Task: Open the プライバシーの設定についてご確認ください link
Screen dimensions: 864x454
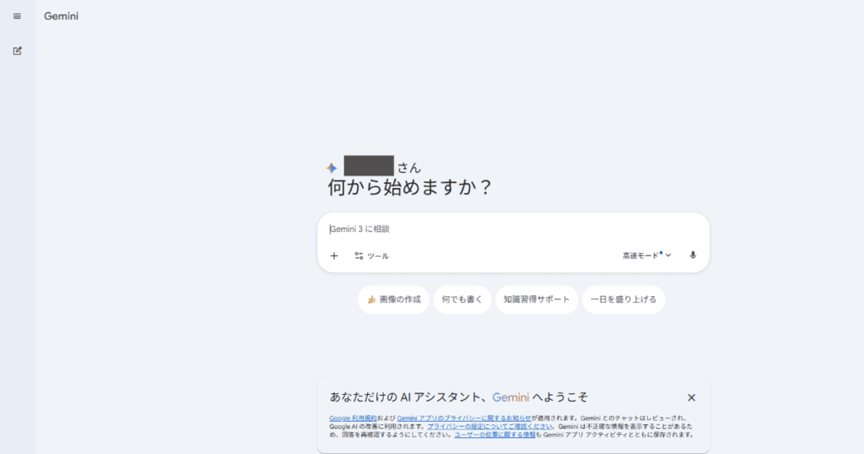Action: 490,426
